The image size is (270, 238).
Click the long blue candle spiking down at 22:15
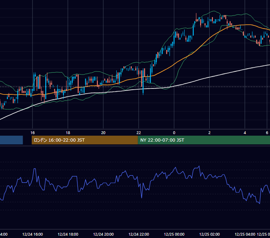pyautogui.click(x=143, y=82)
